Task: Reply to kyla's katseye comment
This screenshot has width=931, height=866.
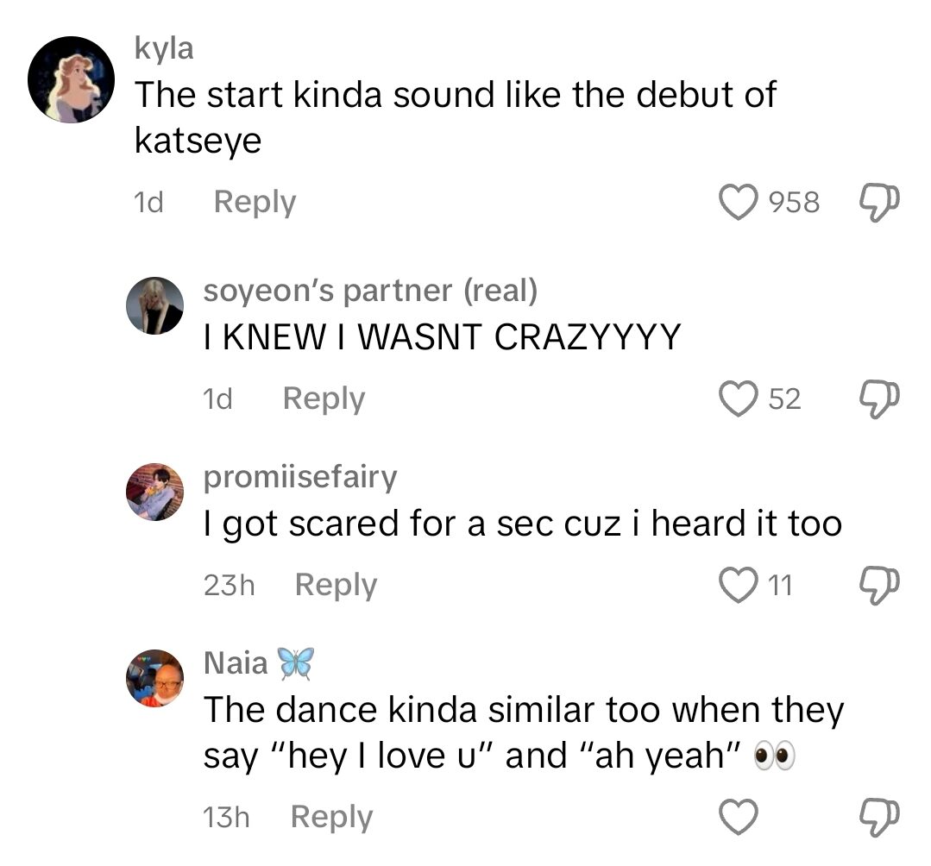Action: [x=254, y=202]
